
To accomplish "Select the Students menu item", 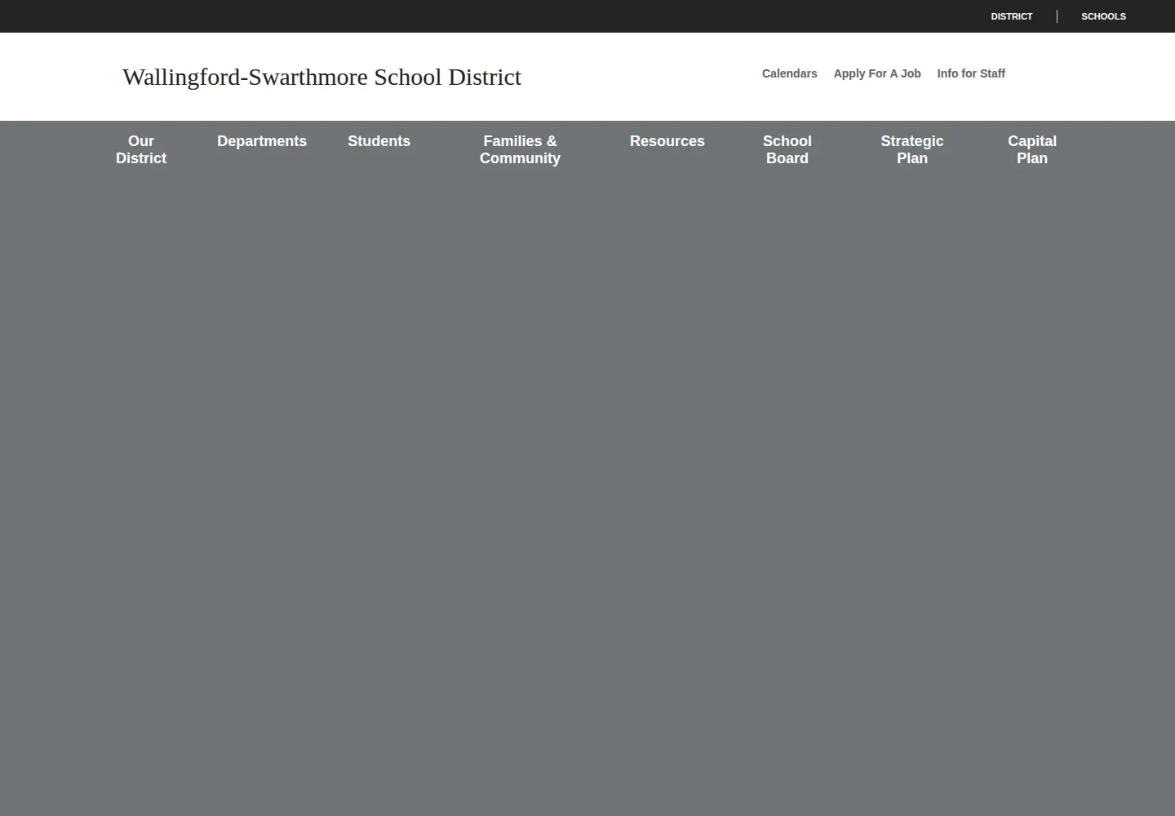I will (x=379, y=141).
